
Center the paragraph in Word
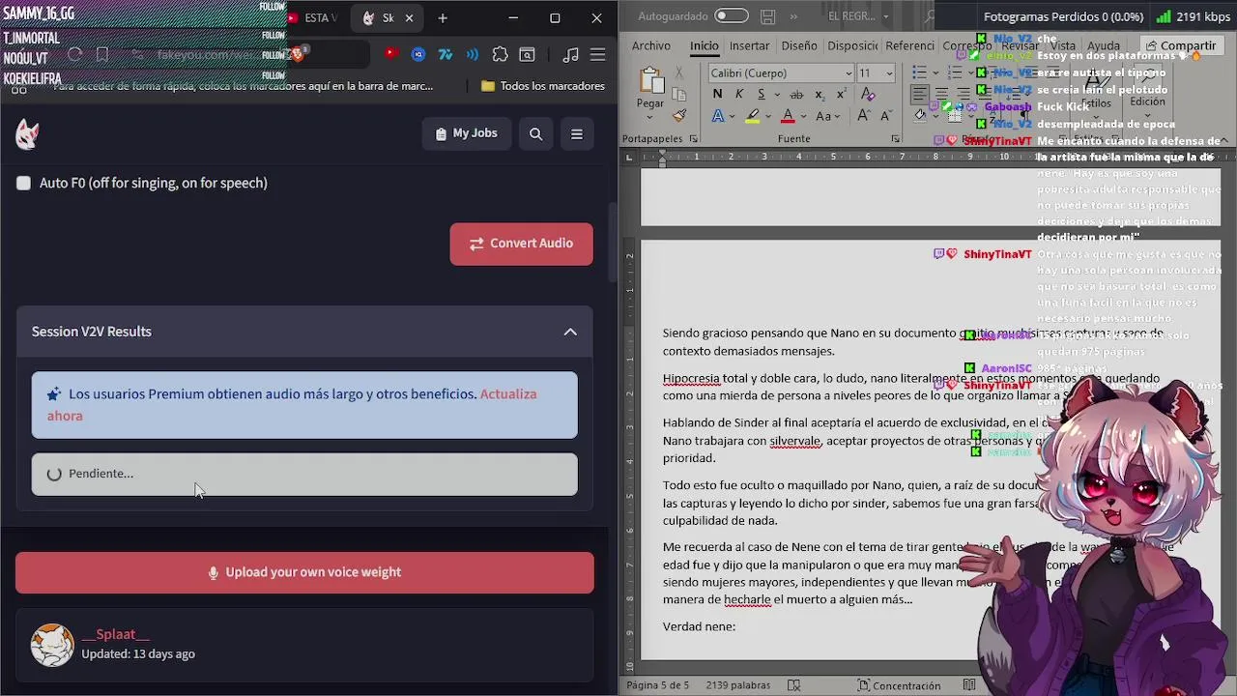click(941, 94)
